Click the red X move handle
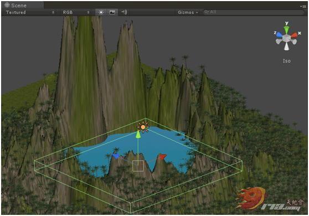 click(x=162, y=157)
